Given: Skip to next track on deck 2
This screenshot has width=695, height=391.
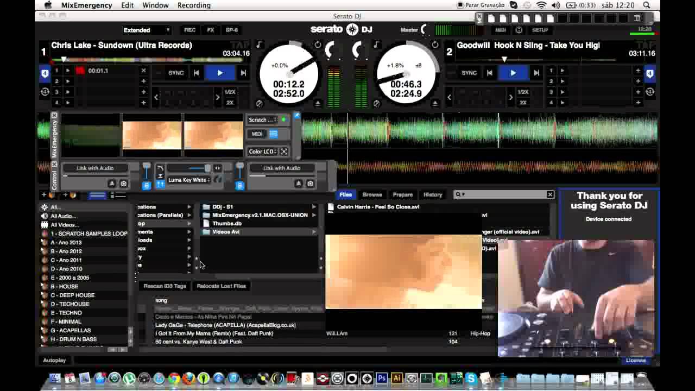Looking at the screenshot, I should [x=536, y=73].
